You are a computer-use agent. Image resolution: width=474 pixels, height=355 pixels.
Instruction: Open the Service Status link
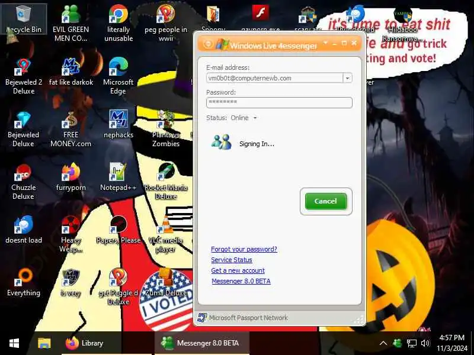coord(232,260)
